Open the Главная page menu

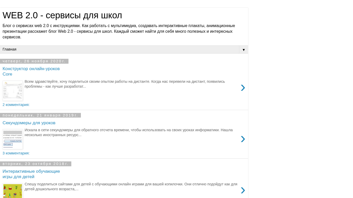coord(10,49)
